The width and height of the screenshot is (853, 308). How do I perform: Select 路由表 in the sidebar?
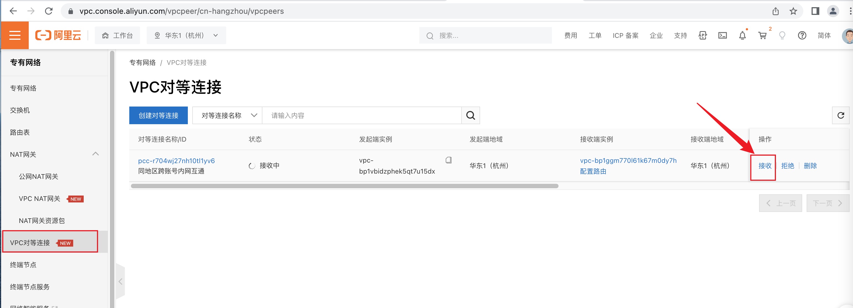[20, 132]
